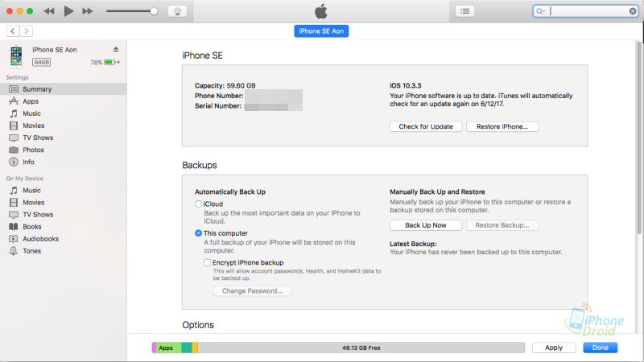The height and width of the screenshot is (362, 644).
Task: Select Summary in the sidebar
Action: (x=37, y=89)
